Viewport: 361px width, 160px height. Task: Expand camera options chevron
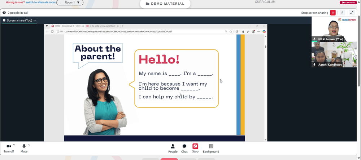click(x=14, y=145)
